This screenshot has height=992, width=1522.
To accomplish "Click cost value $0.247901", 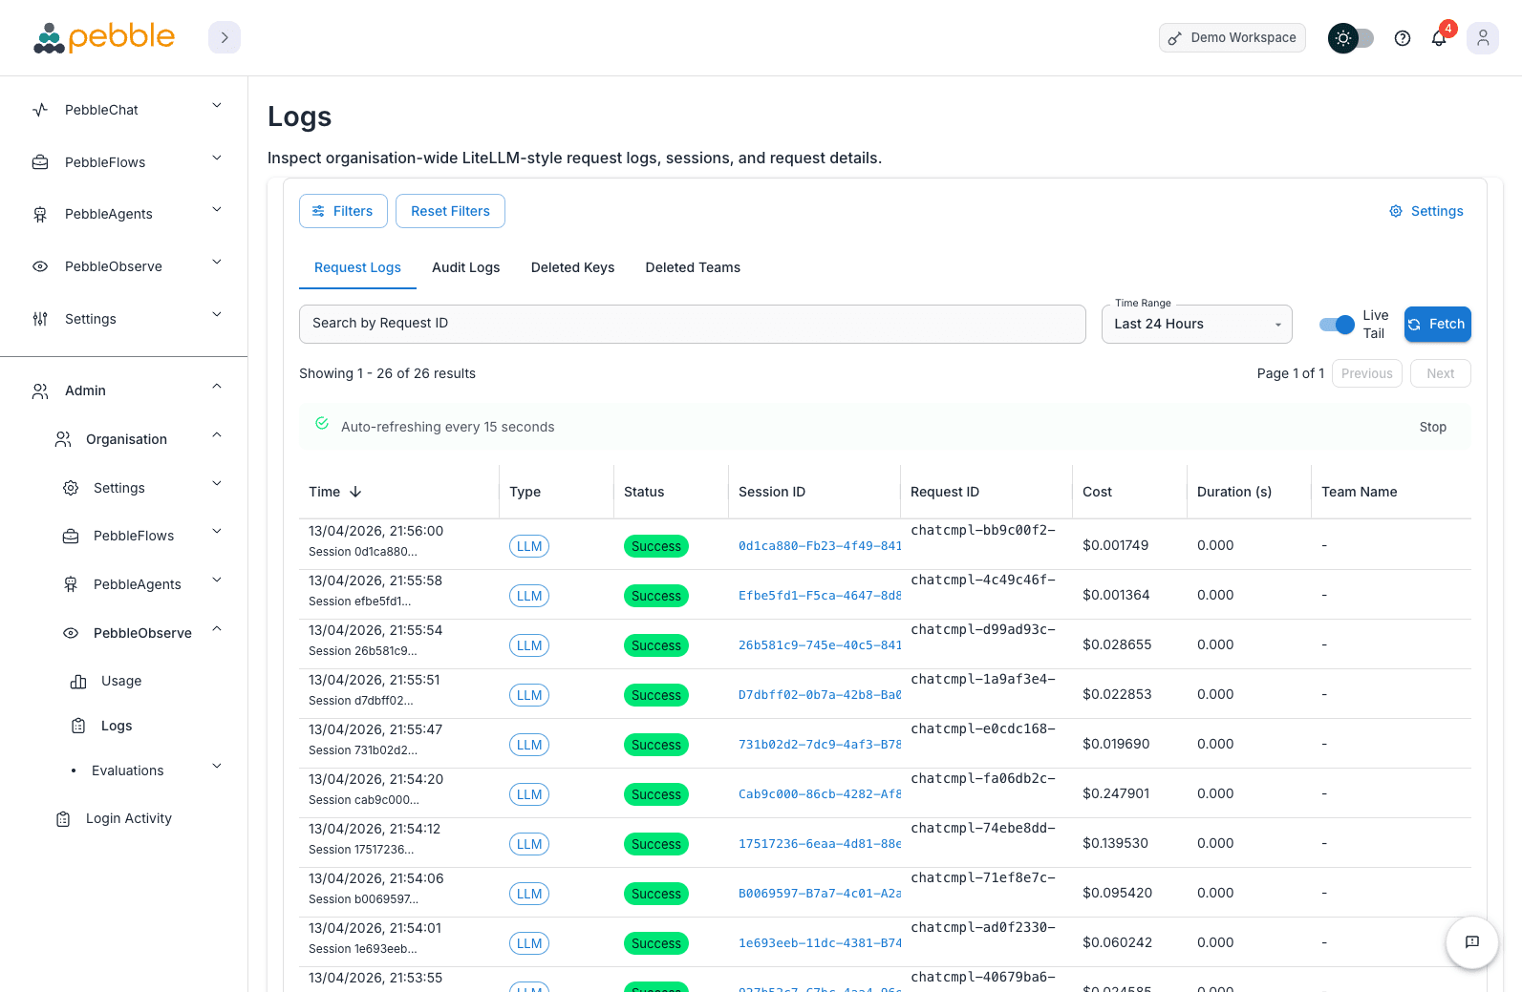I will 1116,793.
